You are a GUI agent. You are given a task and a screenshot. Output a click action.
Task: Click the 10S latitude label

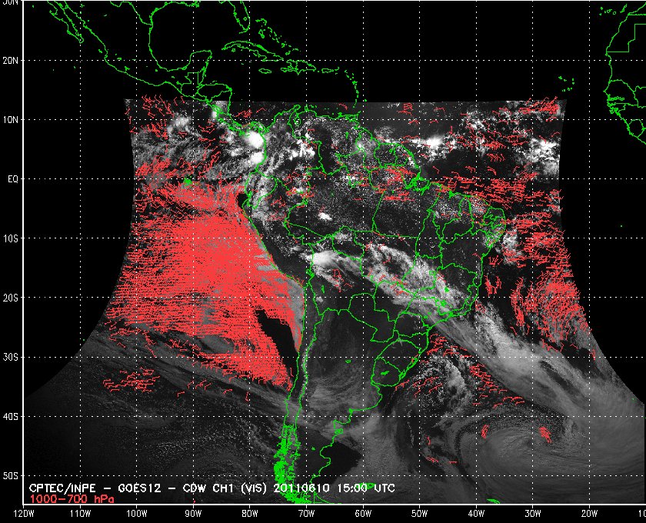tap(10, 238)
